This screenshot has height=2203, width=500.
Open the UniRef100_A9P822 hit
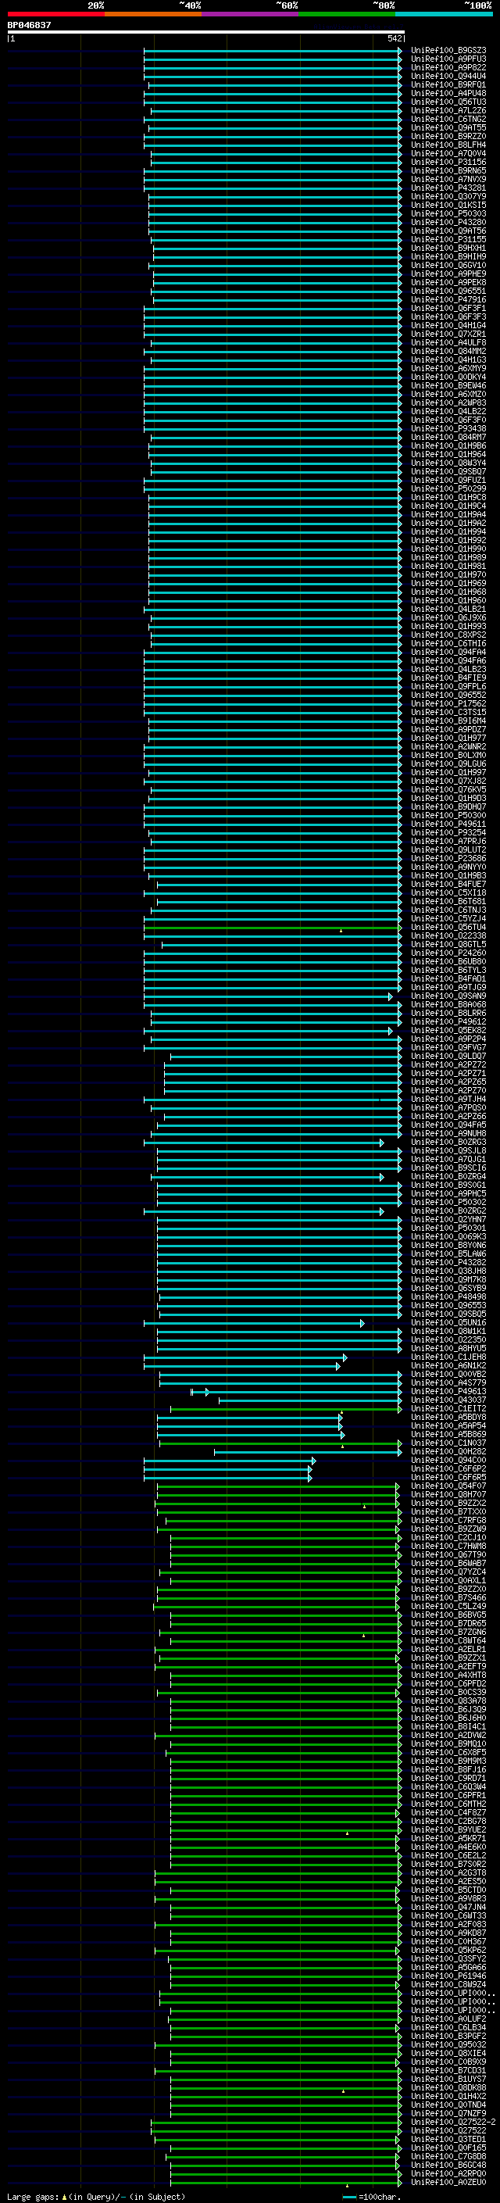(x=448, y=67)
